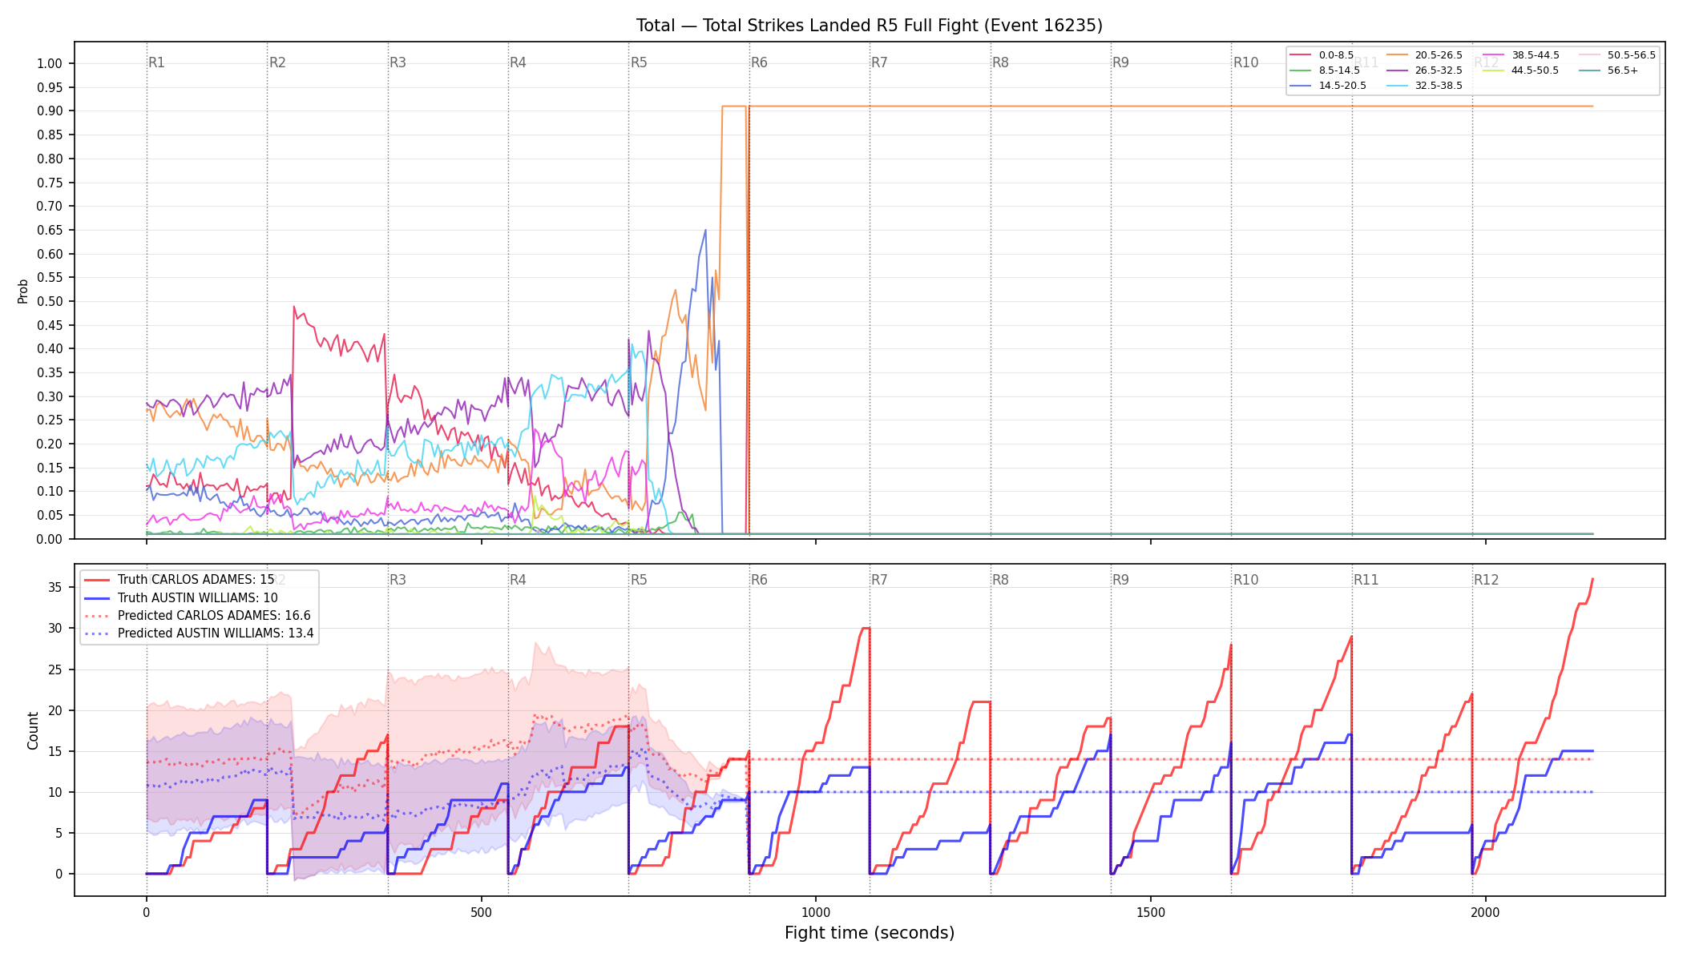Screen dimensions: 1683x961
Task: Select the '14.5-20.5' legend label
Action: pyautogui.click(x=1342, y=86)
